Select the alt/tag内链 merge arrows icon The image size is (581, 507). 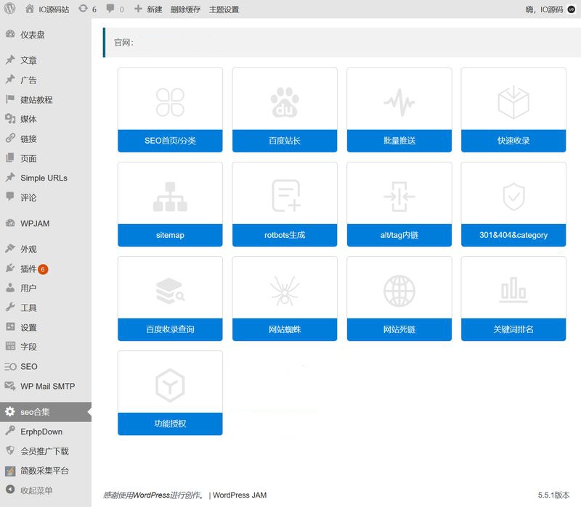pos(399,197)
